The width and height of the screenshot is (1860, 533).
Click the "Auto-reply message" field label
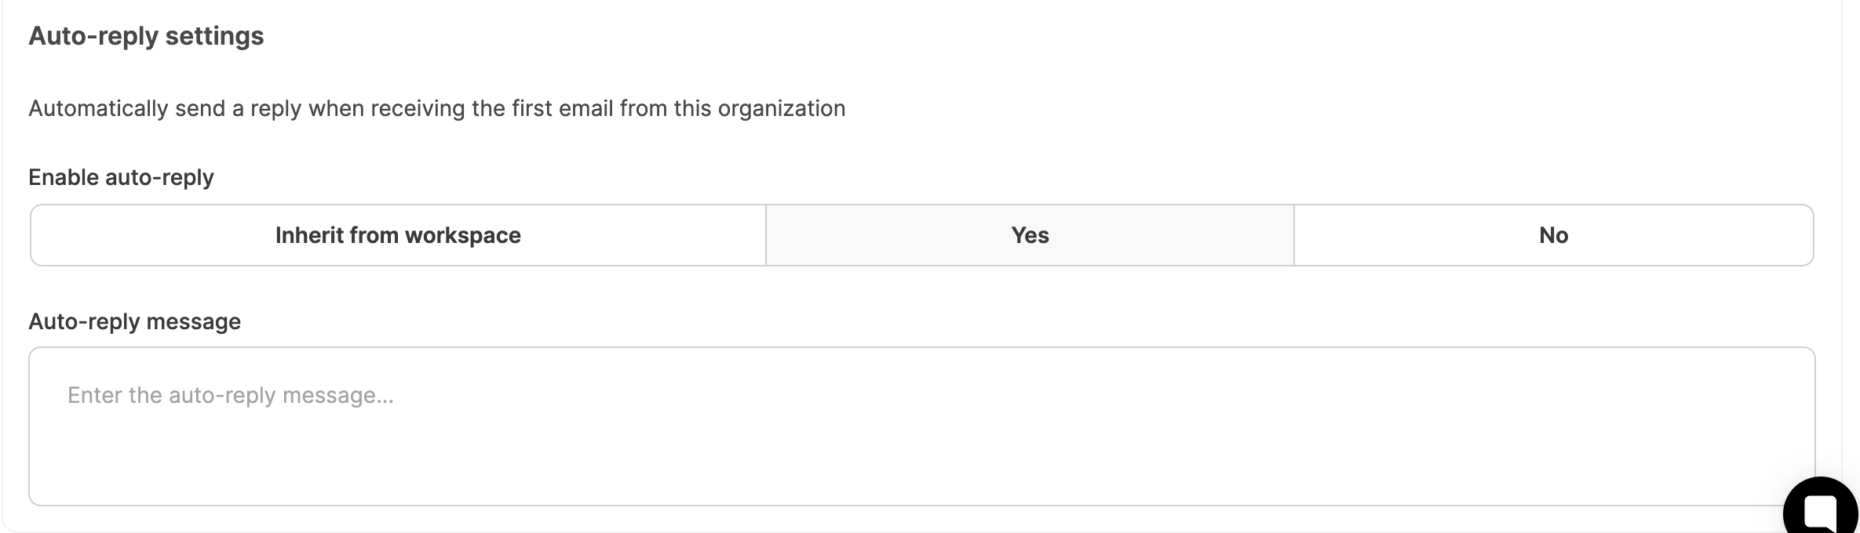134,321
